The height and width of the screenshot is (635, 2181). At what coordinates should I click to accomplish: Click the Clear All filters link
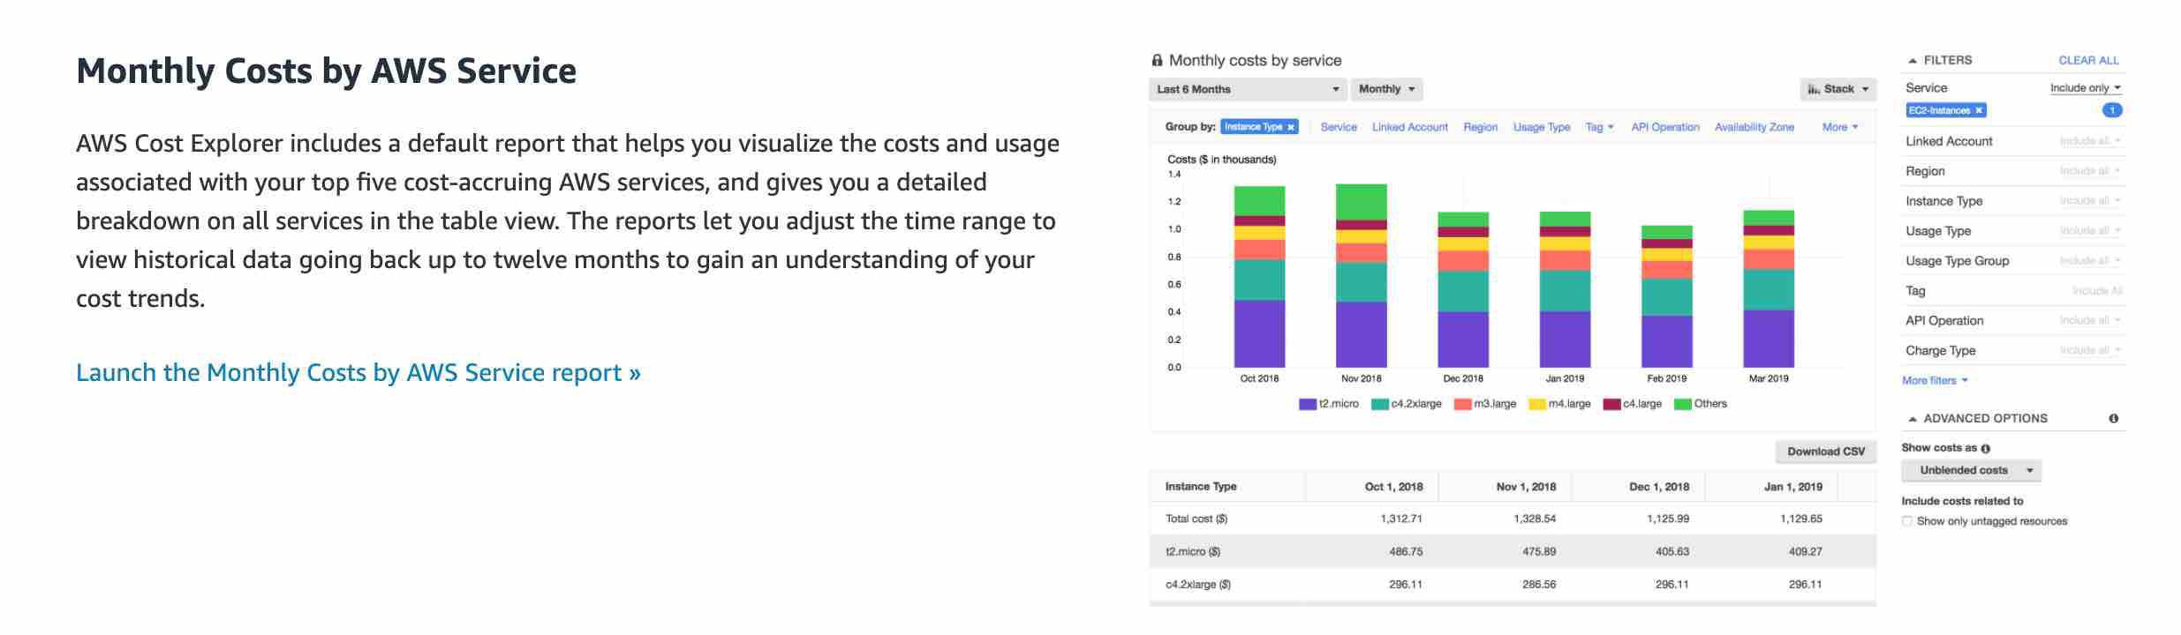click(2088, 60)
